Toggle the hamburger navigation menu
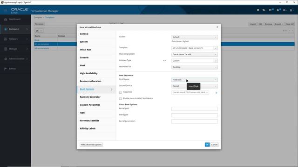Viewport: 298px width, 167px height. (5, 10)
